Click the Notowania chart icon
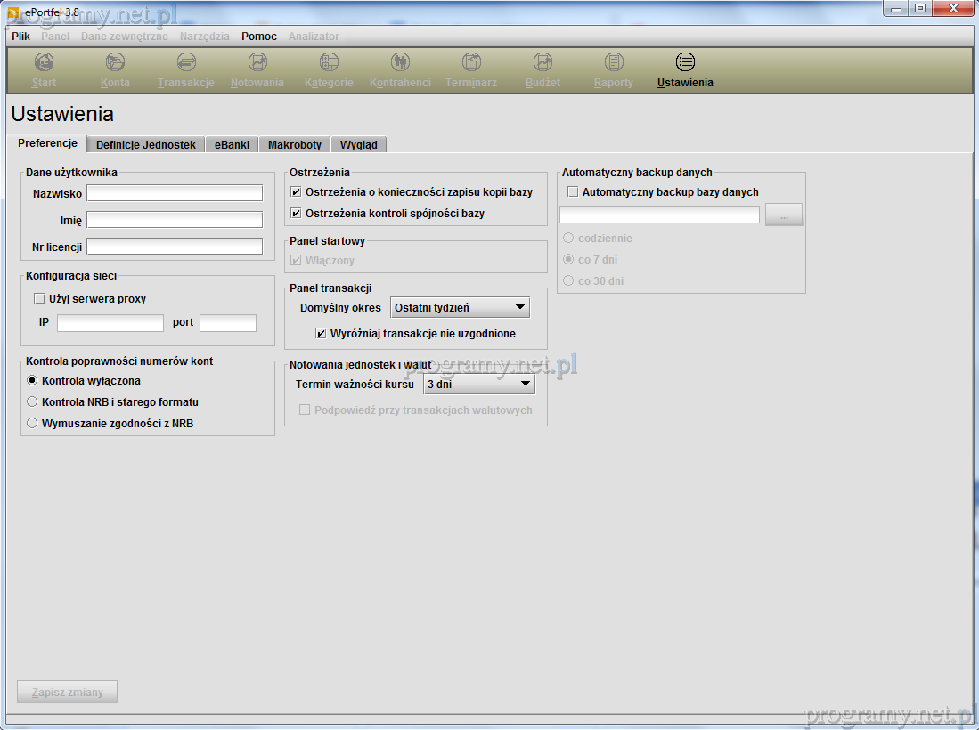Viewport: 979px width, 730px height. pyautogui.click(x=257, y=62)
